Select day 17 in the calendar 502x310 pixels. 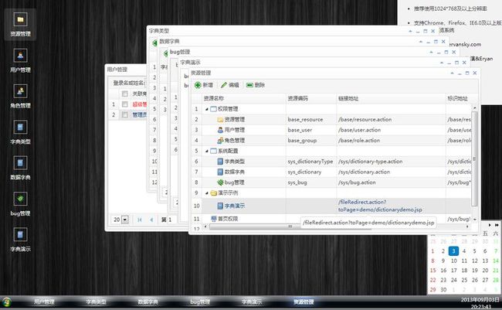453,271
